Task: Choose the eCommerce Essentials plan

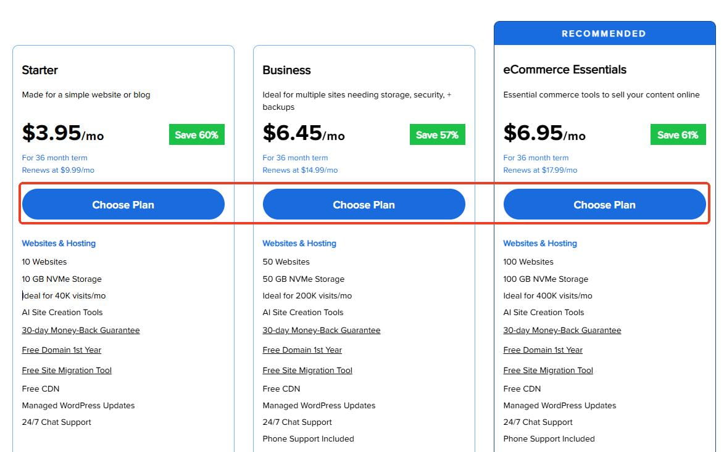Action: point(604,205)
